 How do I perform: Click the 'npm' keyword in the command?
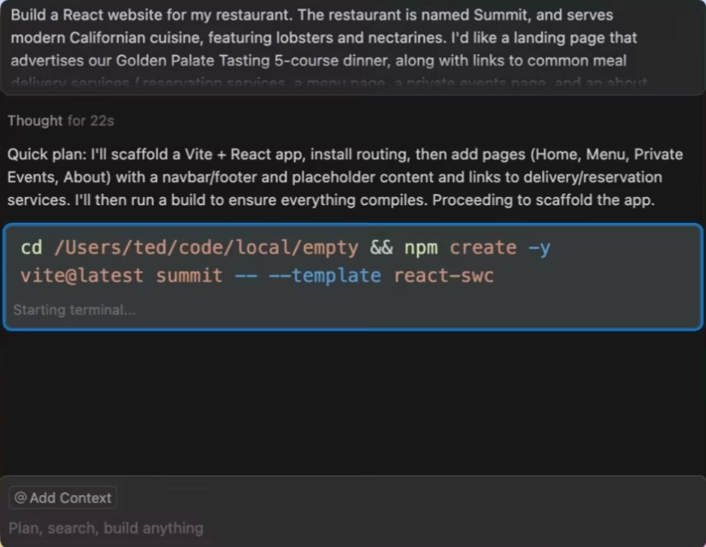coord(421,248)
